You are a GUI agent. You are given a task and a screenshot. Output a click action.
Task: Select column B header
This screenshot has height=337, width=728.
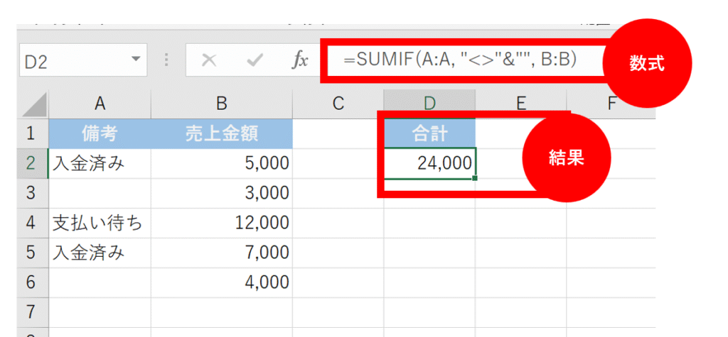pos(221,104)
